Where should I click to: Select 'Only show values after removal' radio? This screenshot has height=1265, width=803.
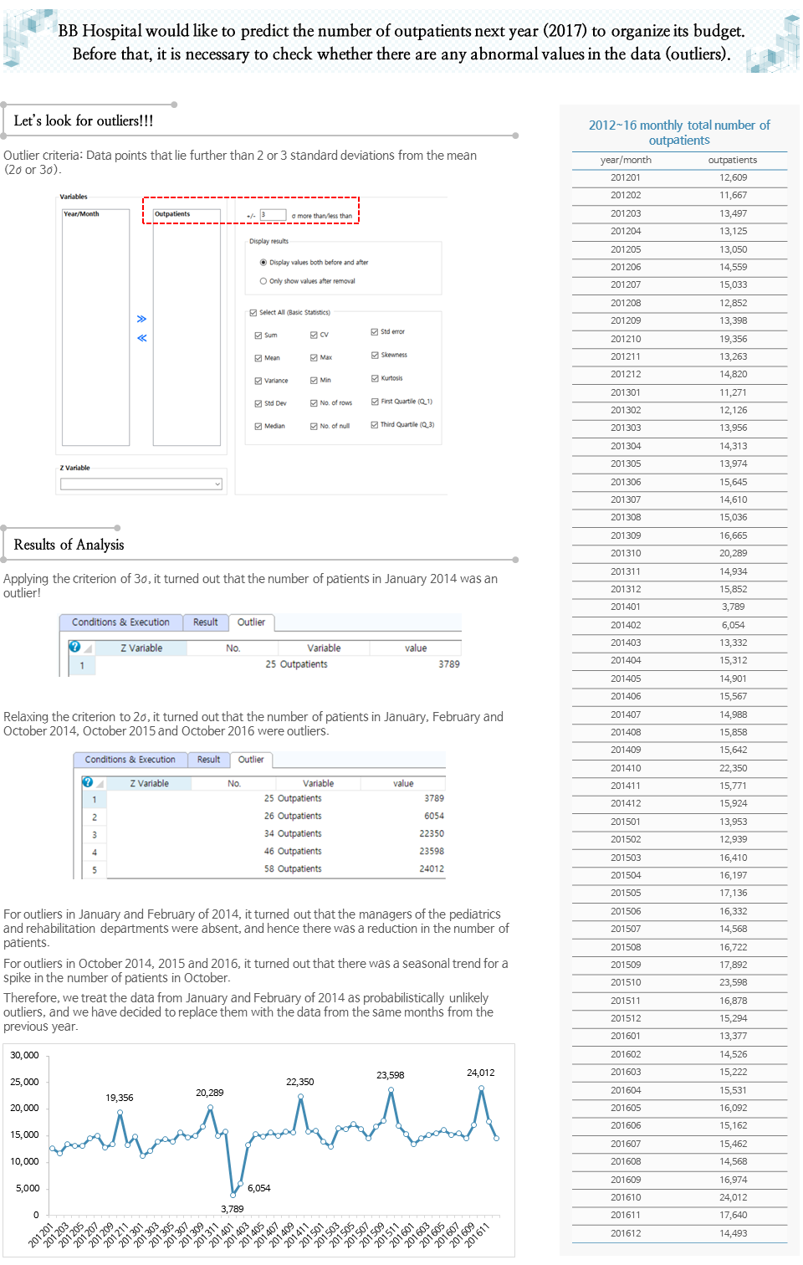pos(263,281)
